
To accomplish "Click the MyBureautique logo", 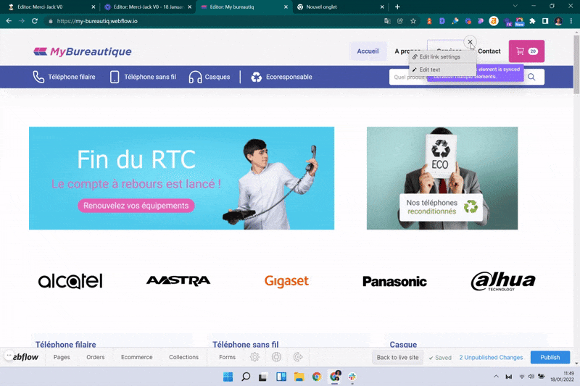I will [x=83, y=51].
